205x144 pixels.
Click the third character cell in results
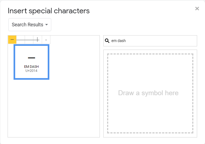[29, 40]
